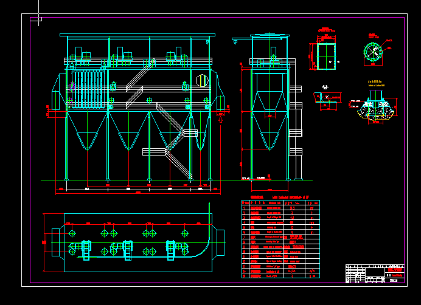The width and height of the screenshot is (421, 305).
Task: Click the white circular manhole on front elevation
Action: 200,80
